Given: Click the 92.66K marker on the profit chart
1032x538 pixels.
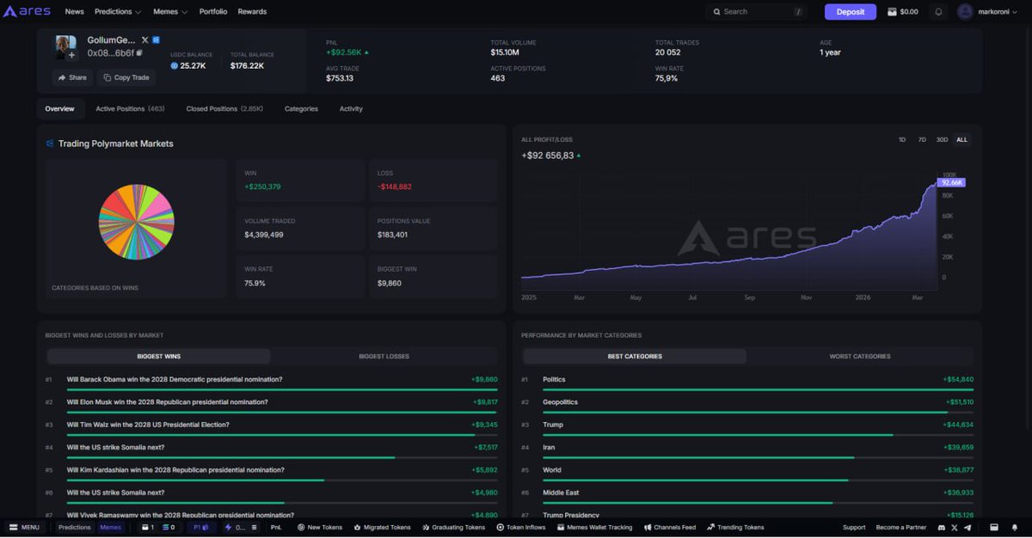Looking at the screenshot, I should (951, 182).
